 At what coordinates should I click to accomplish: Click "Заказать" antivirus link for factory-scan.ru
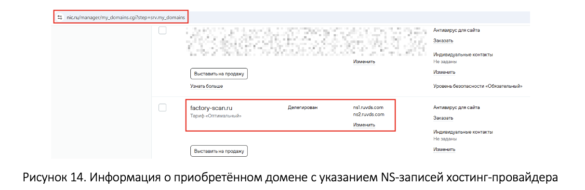(x=443, y=118)
